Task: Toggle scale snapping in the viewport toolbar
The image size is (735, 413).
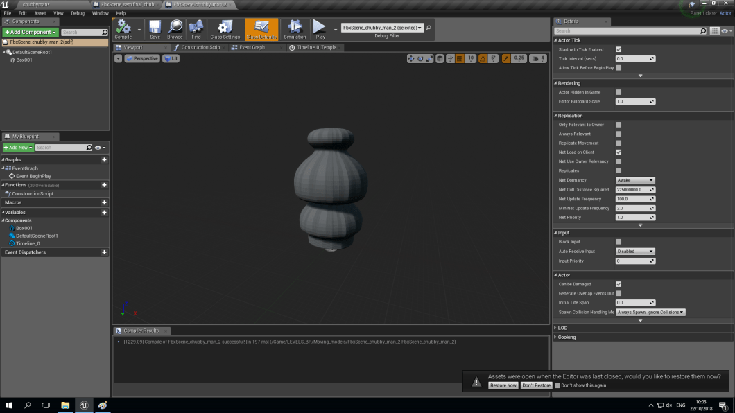Action: (x=506, y=58)
